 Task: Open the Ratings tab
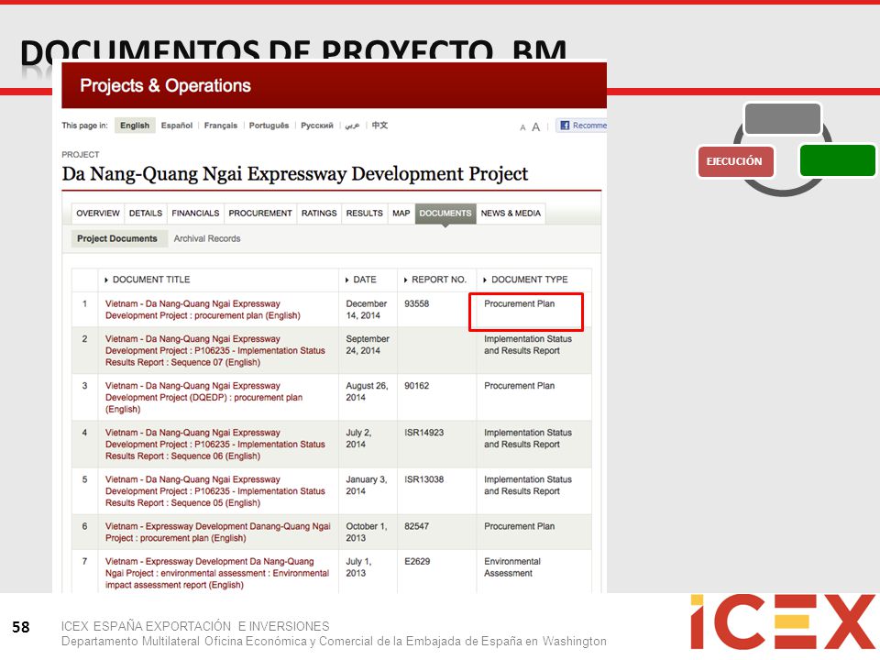[x=319, y=214]
